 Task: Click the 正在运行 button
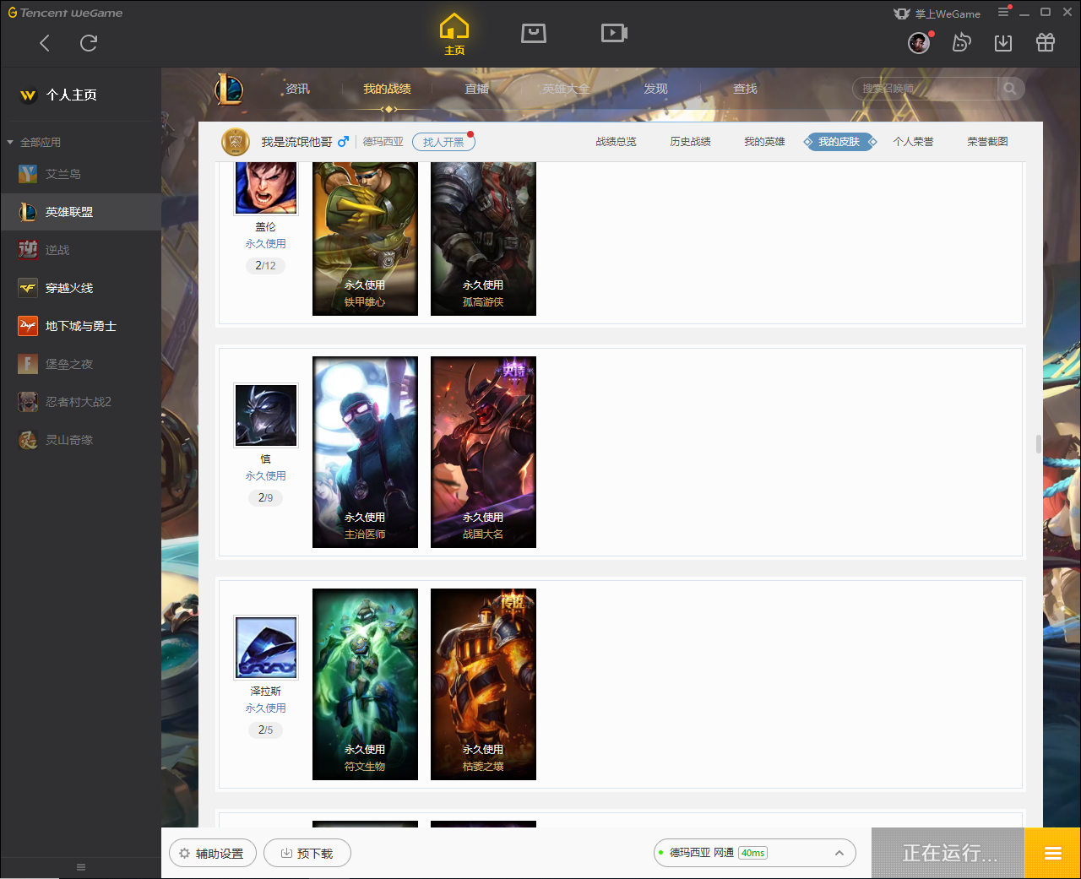tap(948, 853)
